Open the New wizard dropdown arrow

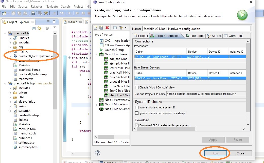pos(9,13)
